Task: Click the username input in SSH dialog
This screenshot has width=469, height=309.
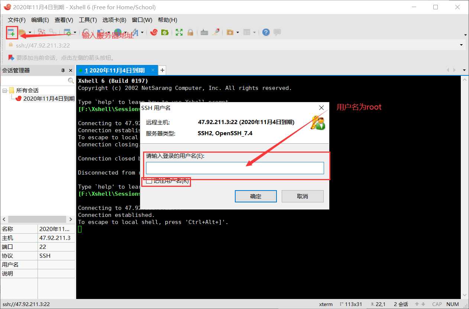Action: (235, 168)
